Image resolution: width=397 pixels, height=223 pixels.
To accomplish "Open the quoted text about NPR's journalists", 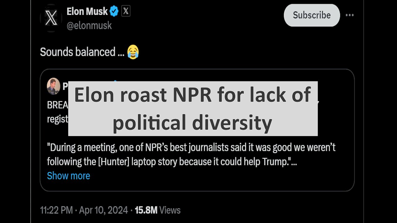I will pyautogui.click(x=191, y=148).
